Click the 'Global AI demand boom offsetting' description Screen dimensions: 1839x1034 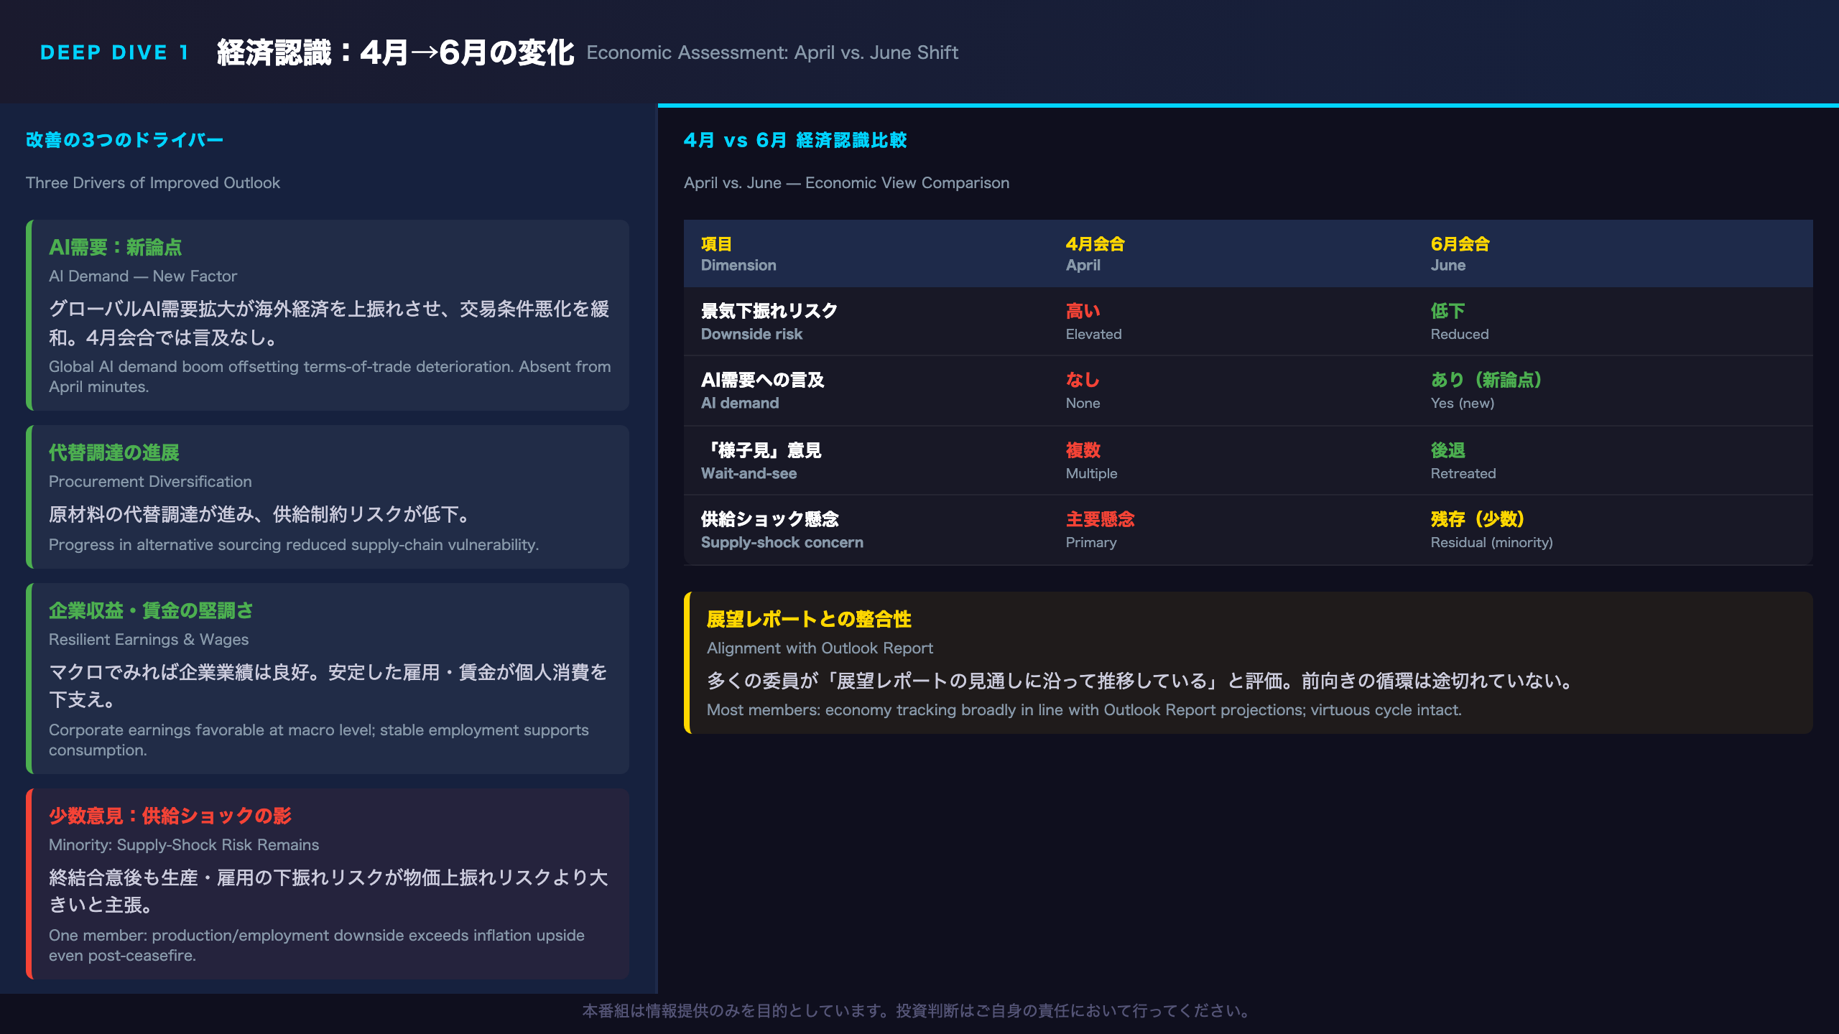(x=330, y=376)
